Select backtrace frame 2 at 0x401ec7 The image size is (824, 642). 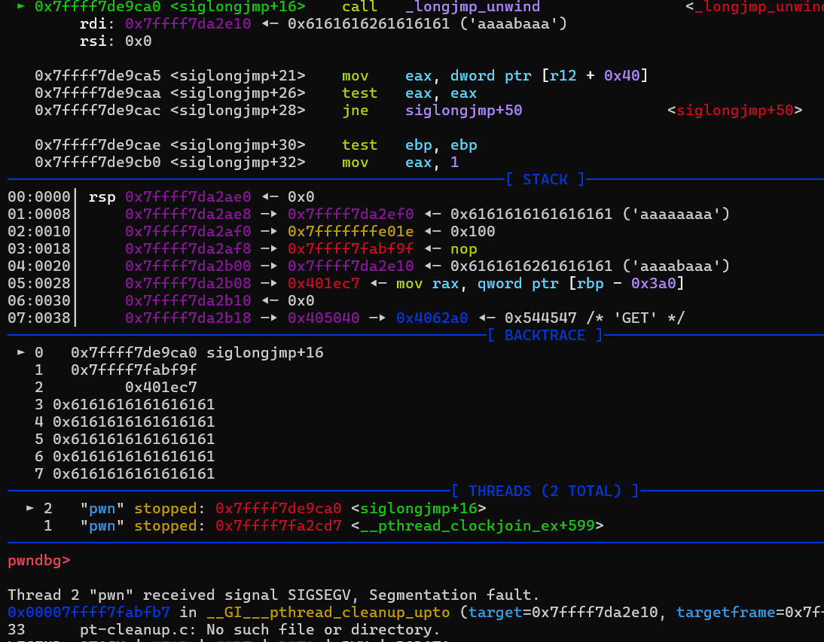point(160,387)
